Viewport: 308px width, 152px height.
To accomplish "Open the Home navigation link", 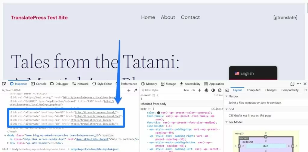I will pos(148,17).
